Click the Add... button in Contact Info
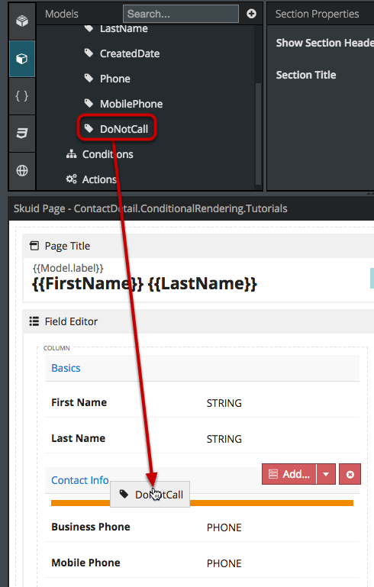This screenshot has height=587, width=374. pyautogui.click(x=289, y=474)
